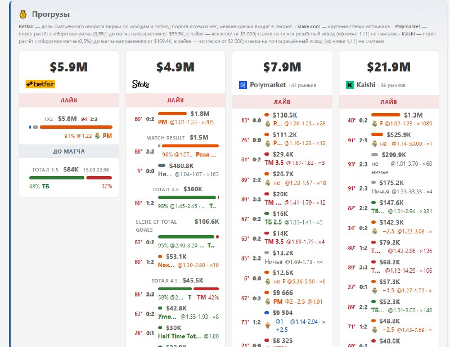Screen dimensions: 450x347
Task: Click team crest in Kalshi $1.3M row
Action: [x=375, y=124]
